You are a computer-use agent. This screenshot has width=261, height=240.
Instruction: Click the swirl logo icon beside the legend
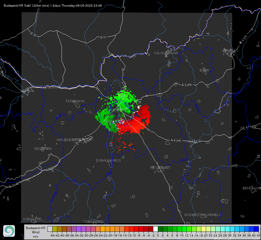click(9, 231)
